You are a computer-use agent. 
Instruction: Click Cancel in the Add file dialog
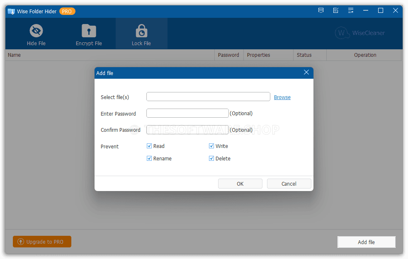[289, 184]
